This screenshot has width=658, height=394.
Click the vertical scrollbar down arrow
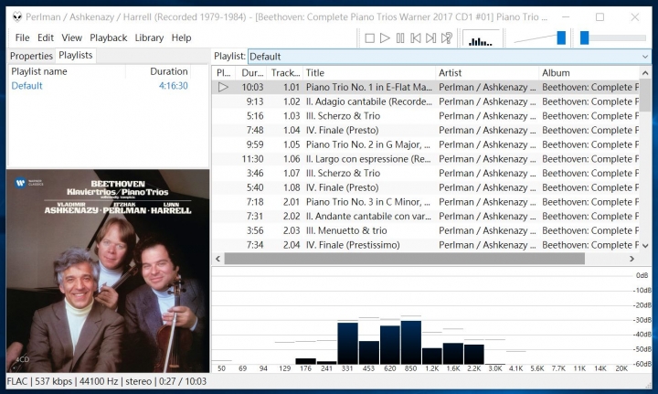click(x=645, y=246)
